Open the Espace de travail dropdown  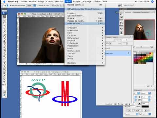[x=130, y=5]
